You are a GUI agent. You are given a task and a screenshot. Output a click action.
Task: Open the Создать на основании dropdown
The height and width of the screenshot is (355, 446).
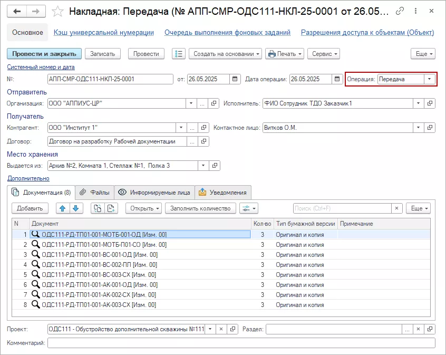click(x=226, y=54)
